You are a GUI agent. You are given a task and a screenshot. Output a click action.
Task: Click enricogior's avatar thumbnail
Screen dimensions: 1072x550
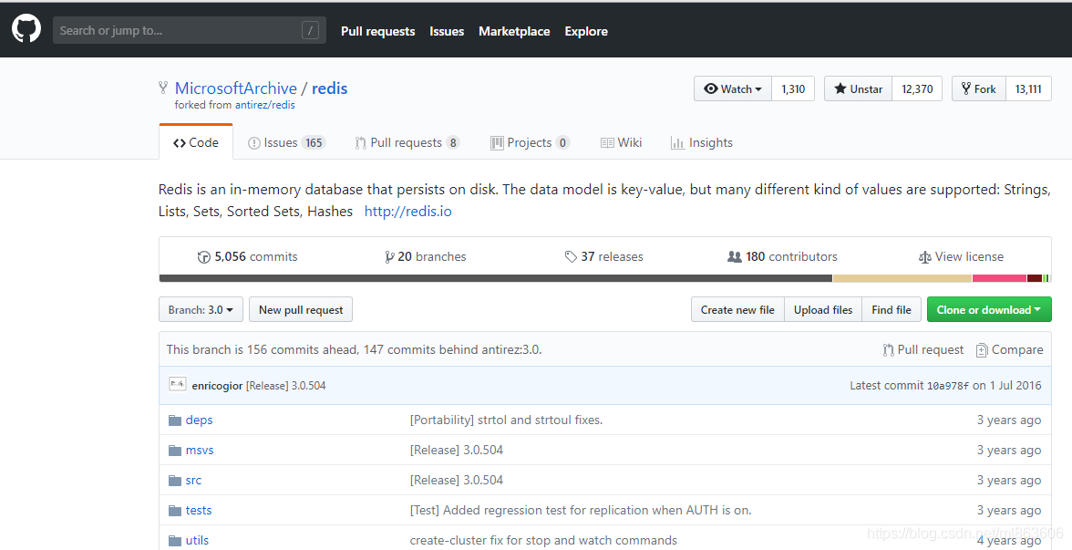click(x=178, y=385)
